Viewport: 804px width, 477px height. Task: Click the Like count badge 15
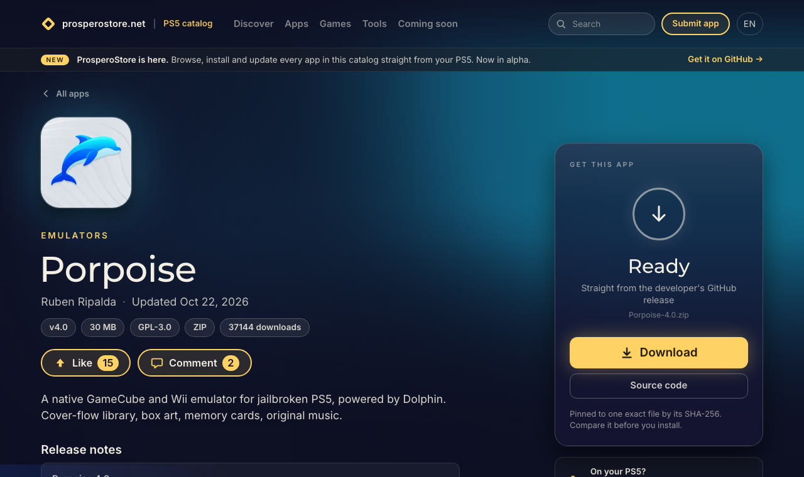pyautogui.click(x=108, y=363)
